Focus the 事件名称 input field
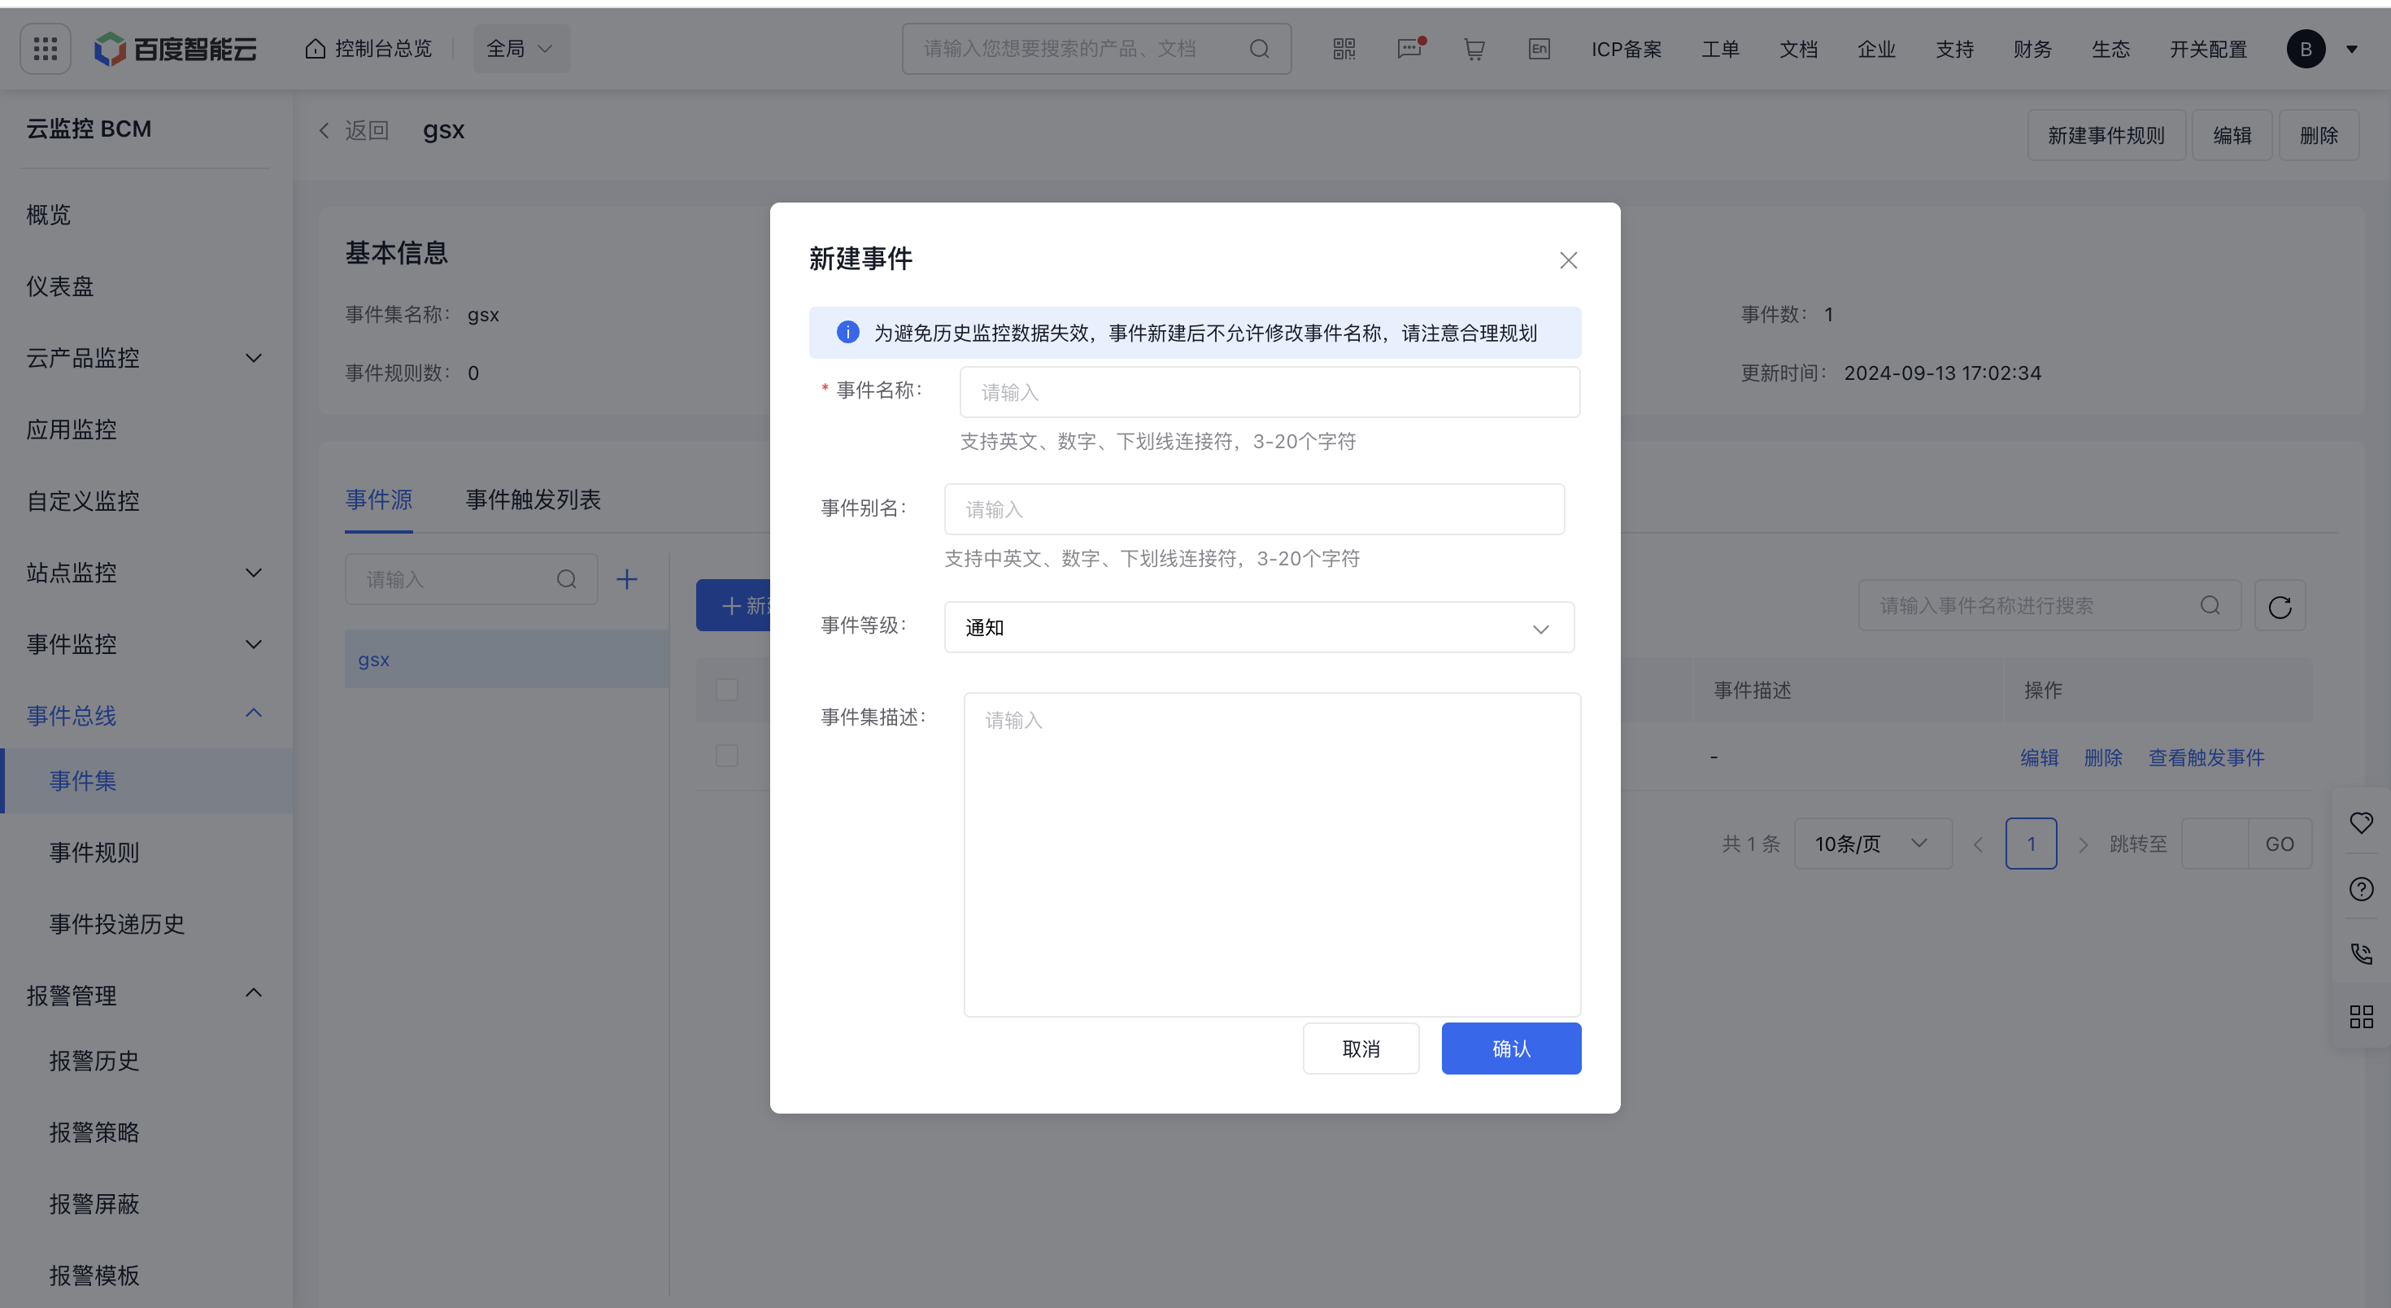2391x1308 pixels. pos(1270,392)
